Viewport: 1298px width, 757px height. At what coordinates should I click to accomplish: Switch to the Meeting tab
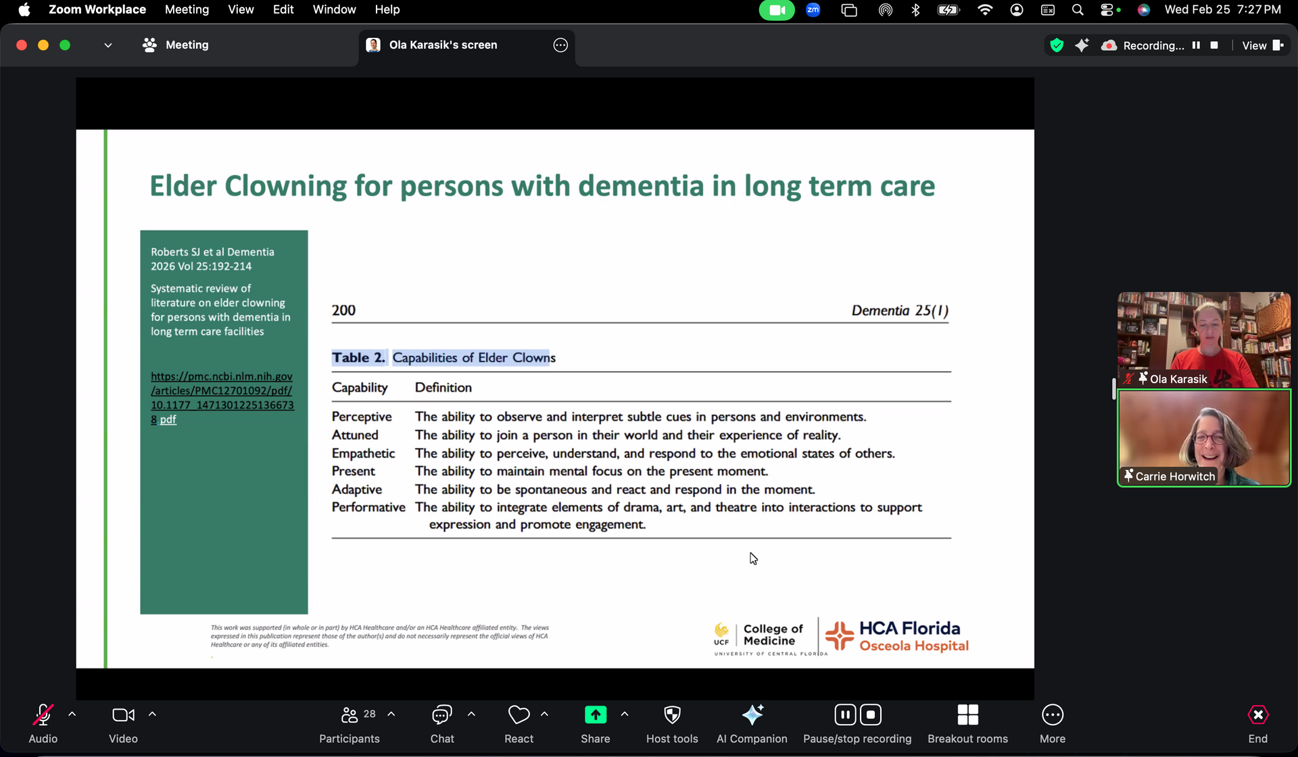point(176,45)
